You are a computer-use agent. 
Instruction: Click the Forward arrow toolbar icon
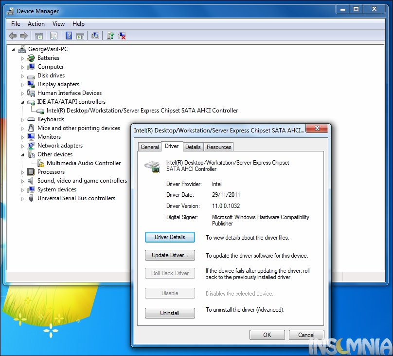[x=23, y=36]
